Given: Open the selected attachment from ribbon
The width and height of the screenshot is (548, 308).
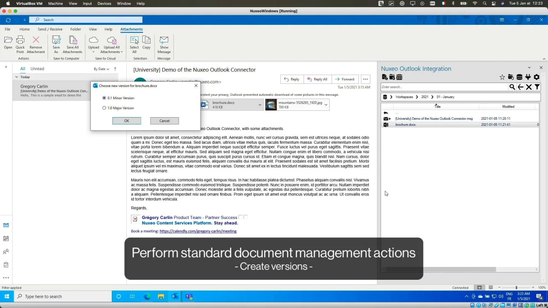Looking at the screenshot, I should [8, 43].
